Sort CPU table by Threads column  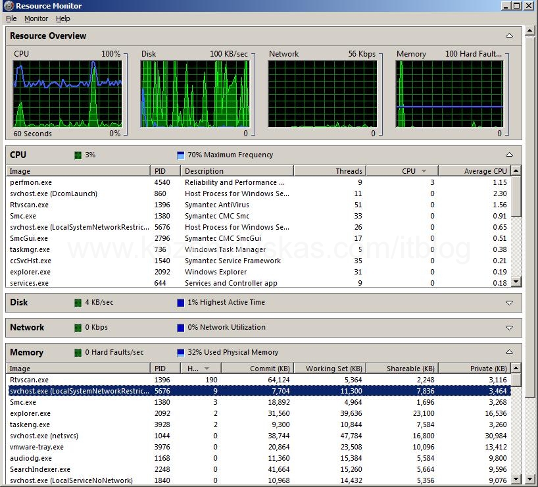point(330,171)
